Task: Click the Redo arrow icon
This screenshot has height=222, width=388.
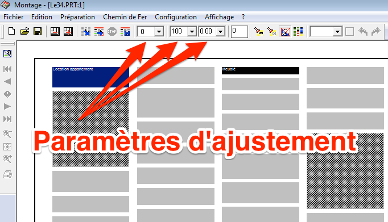Action: click(376, 32)
